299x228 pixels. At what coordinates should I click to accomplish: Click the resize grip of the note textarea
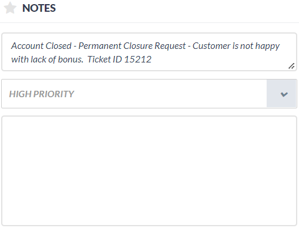(291, 66)
